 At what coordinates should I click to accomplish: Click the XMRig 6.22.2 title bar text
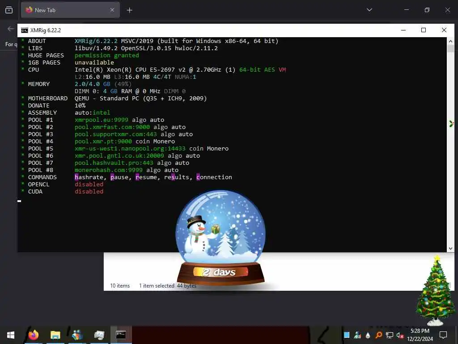tap(46, 30)
